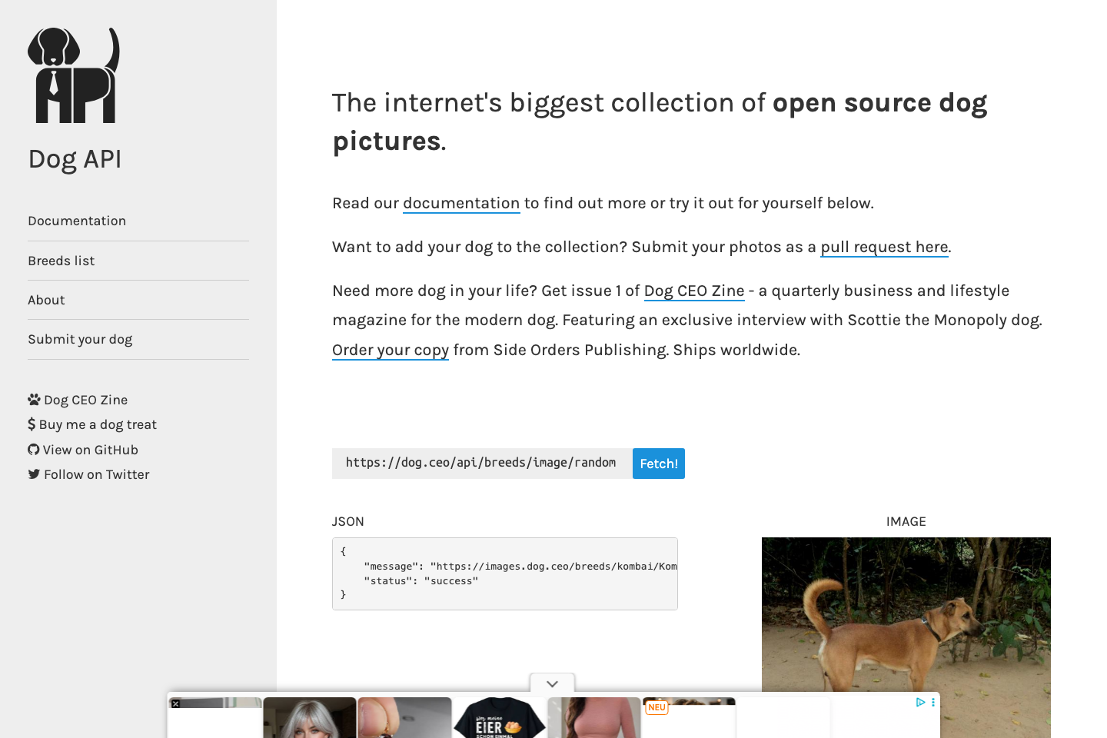This screenshot has height=738, width=1107.
Task: Click the paw icon beside Dog CEO Zine
Action: tap(33, 399)
